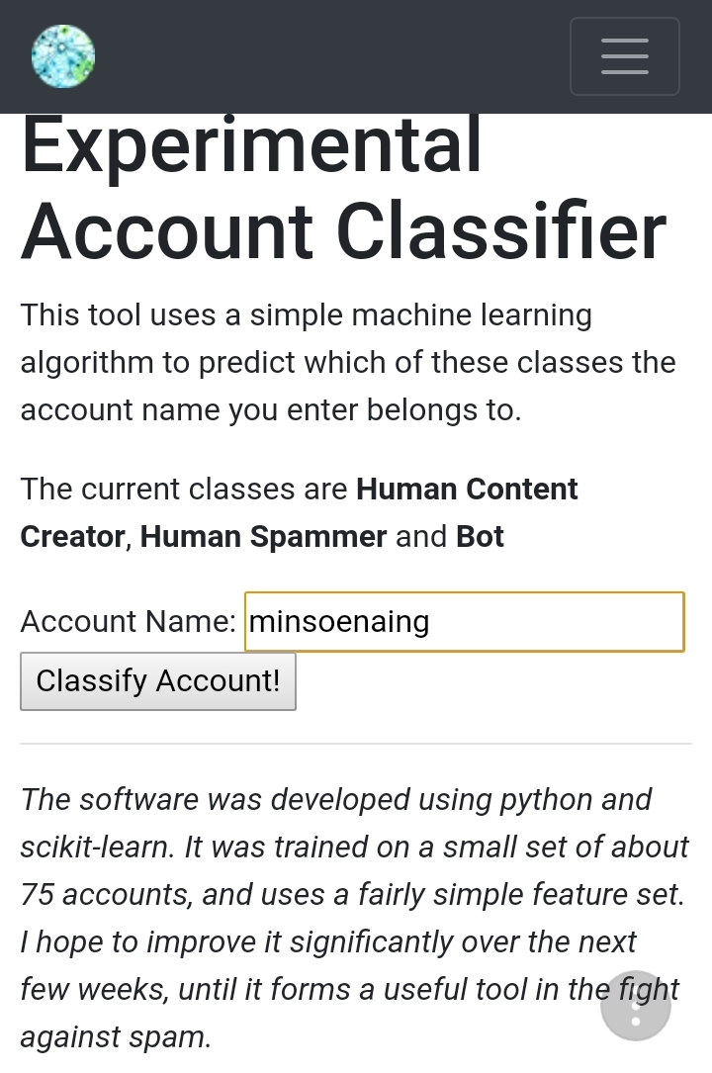Click the round site logo
The image size is (712, 1073).
click(x=63, y=56)
